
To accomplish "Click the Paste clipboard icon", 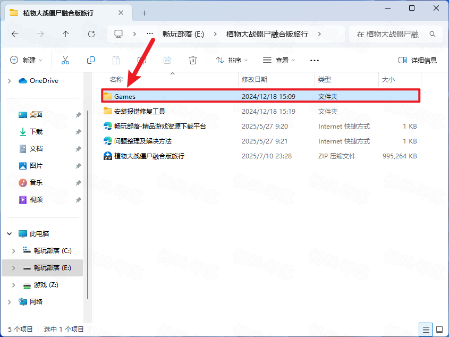I will pos(116,60).
